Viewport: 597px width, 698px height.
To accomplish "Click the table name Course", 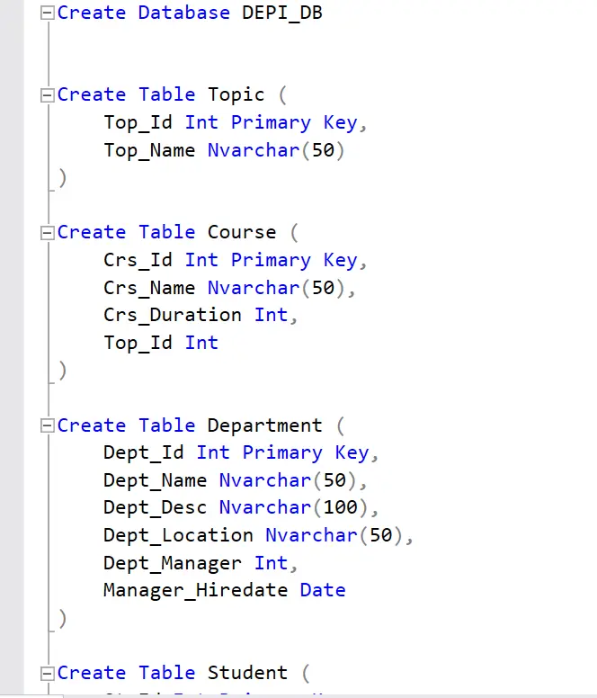I will pyautogui.click(x=242, y=232).
